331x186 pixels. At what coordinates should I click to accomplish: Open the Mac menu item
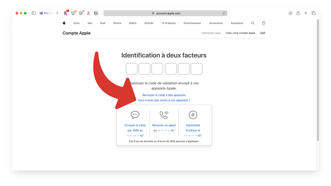90,23
